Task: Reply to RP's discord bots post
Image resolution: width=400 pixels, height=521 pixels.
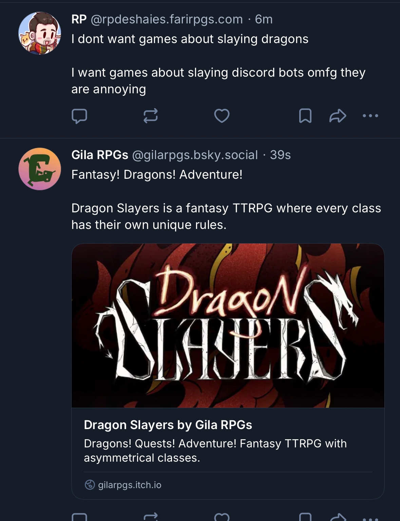Action: [x=79, y=116]
